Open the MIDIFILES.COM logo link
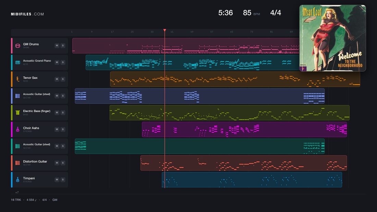 coord(27,14)
